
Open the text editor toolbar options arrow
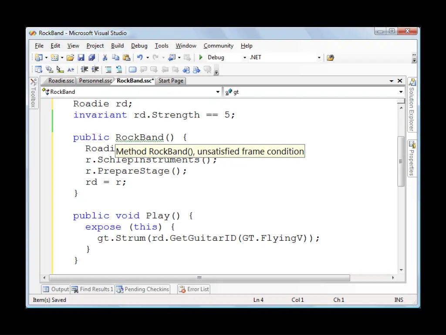click(x=216, y=71)
